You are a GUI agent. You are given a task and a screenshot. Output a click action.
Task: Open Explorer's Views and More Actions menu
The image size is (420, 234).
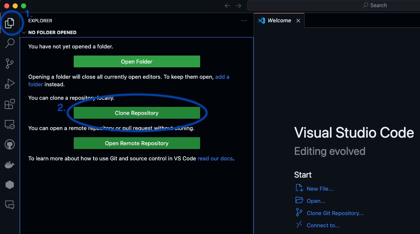click(x=244, y=21)
